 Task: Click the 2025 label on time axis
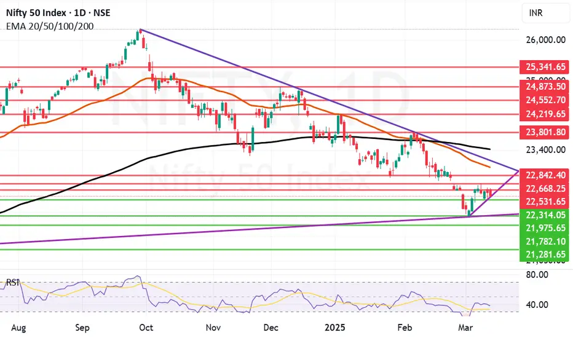tap(334, 328)
